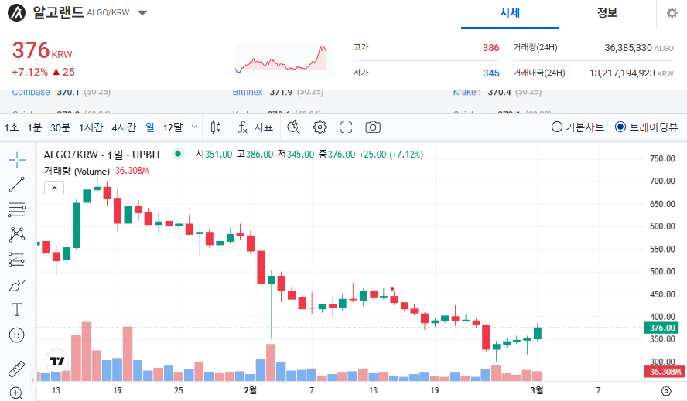Select the 1초 interval
The height and width of the screenshot is (401, 687).
tap(12, 127)
